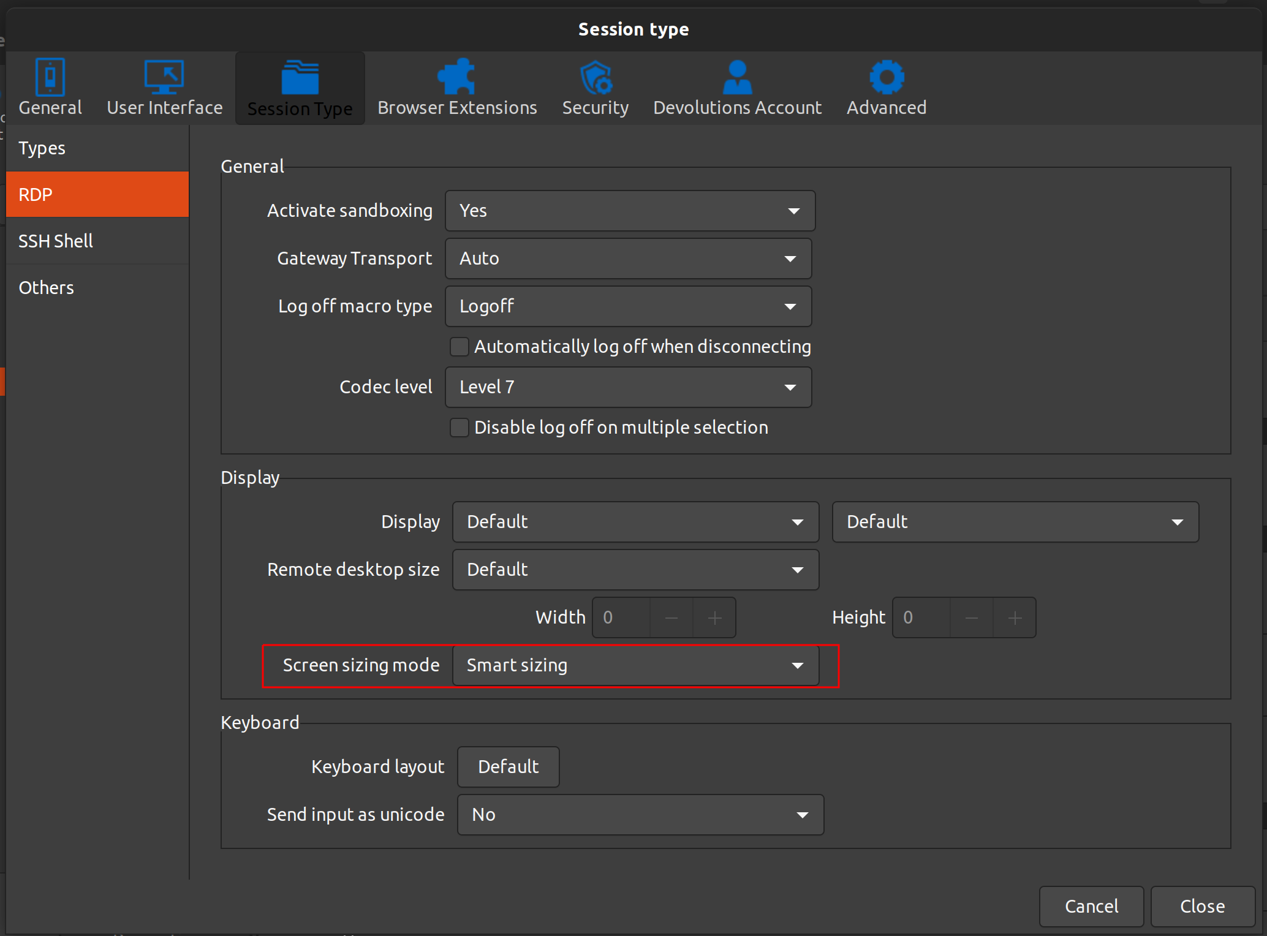Click the Width value field
The width and height of the screenshot is (1267, 936).
pyautogui.click(x=621, y=617)
